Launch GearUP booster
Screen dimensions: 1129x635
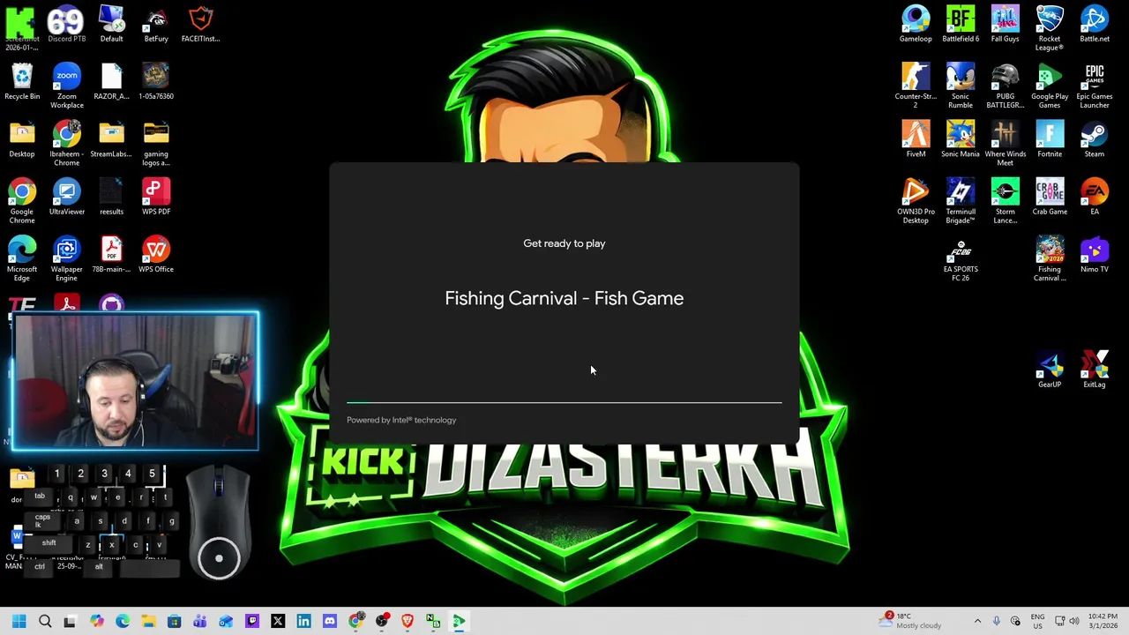(x=1050, y=370)
